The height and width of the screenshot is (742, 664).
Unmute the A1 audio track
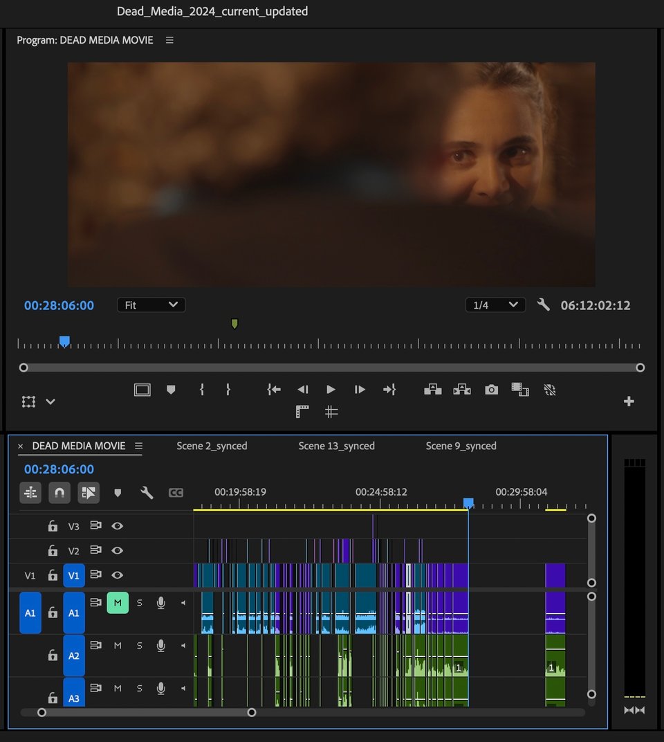click(118, 603)
